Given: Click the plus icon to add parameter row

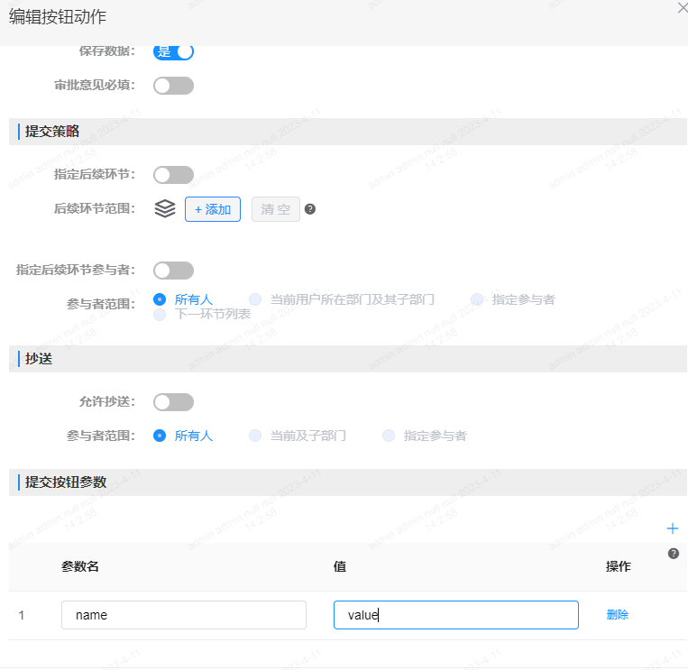Looking at the screenshot, I should pyautogui.click(x=672, y=528).
